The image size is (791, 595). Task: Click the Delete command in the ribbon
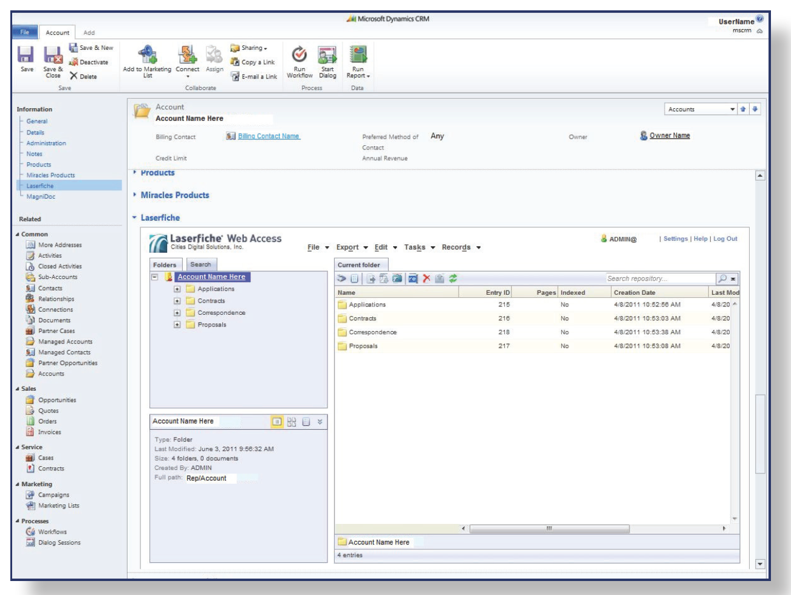click(x=83, y=77)
